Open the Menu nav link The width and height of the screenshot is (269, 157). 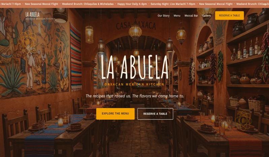pyautogui.click(x=177, y=15)
